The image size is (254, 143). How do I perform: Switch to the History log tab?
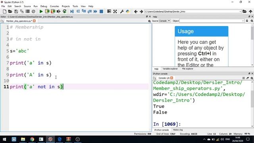178,130
